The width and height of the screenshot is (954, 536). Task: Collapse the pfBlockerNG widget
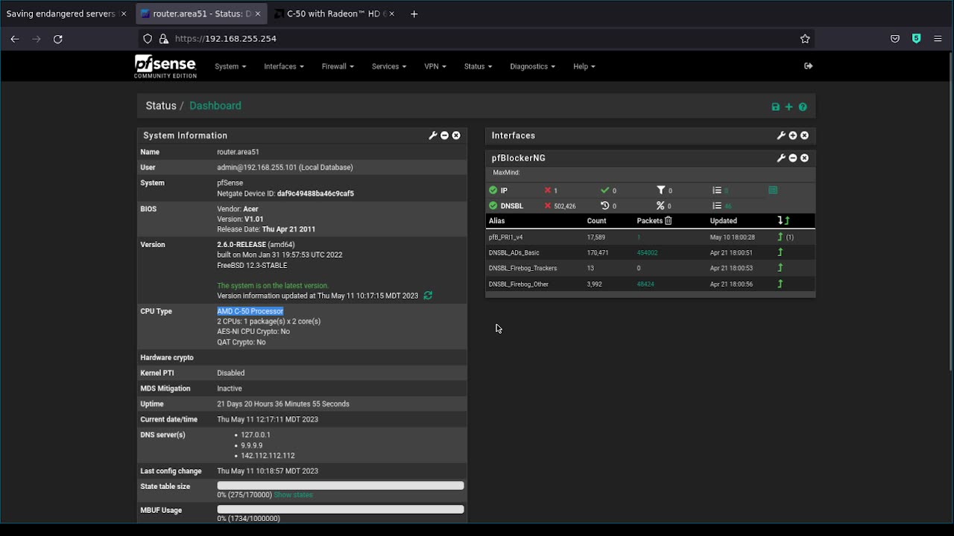tap(793, 158)
